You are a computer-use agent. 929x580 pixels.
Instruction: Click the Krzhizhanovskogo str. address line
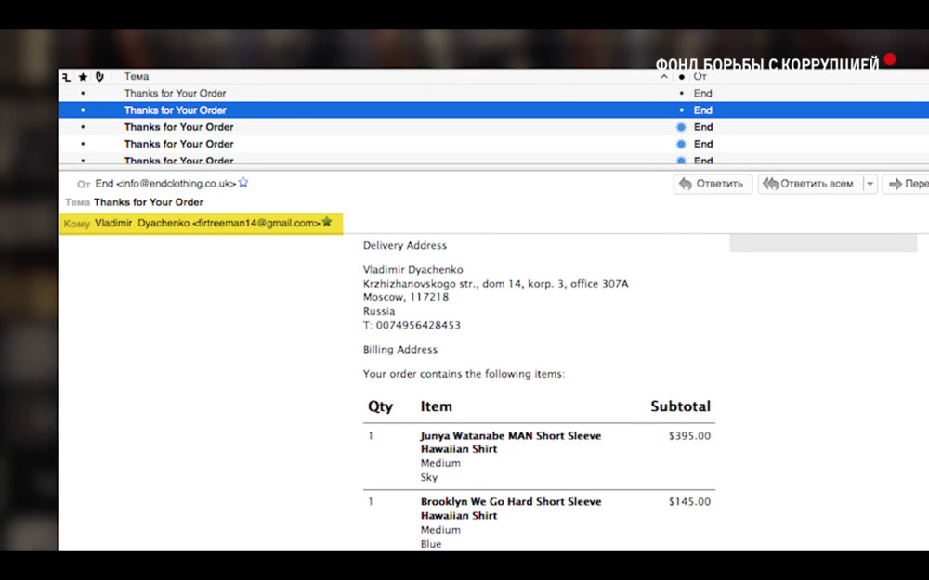coord(495,284)
